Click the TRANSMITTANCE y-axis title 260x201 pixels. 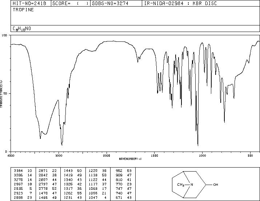(1, 94)
